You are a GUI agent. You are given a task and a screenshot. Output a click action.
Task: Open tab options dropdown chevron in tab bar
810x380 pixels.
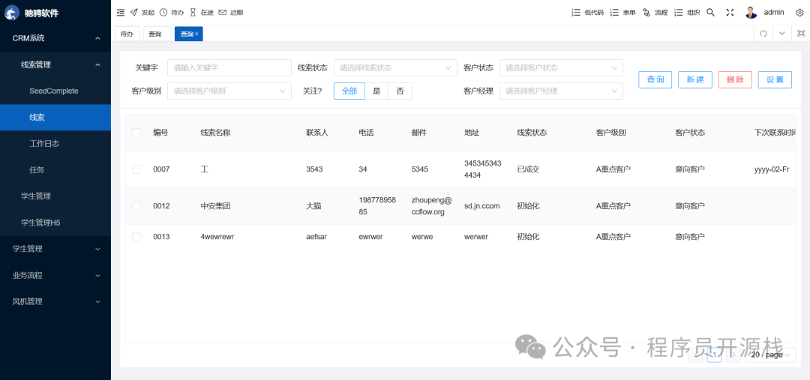tap(782, 34)
